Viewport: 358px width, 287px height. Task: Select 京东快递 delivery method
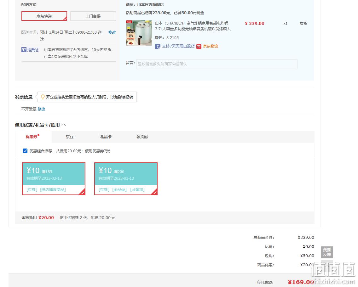(x=44, y=16)
